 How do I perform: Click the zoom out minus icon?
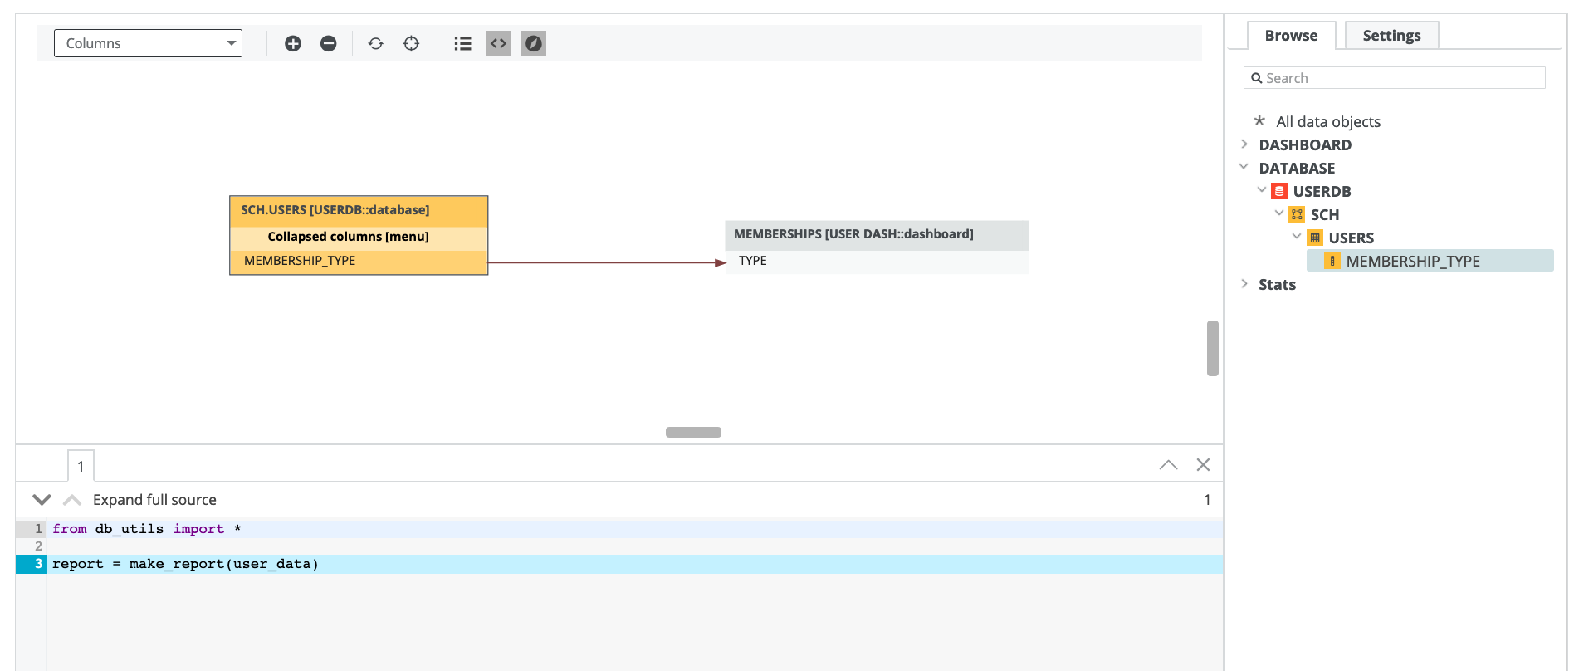click(329, 43)
